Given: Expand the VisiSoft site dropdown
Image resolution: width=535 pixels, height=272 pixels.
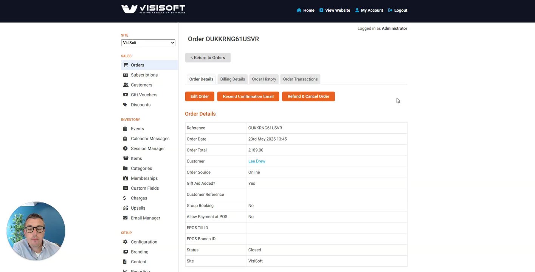Looking at the screenshot, I should tap(148, 43).
